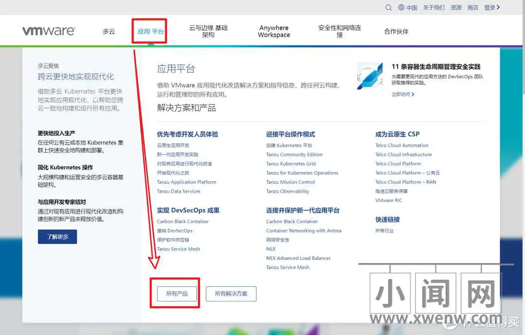Open 成为云原生 CSP heading
Screen dimensions: 525x335
tap(398, 134)
